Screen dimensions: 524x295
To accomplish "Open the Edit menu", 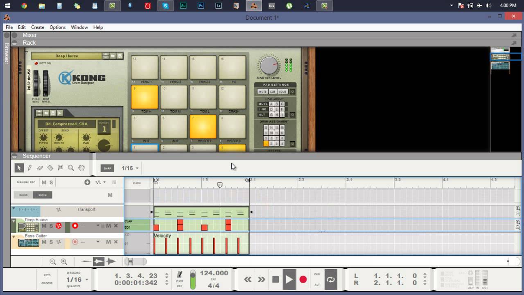I will 22,27.
